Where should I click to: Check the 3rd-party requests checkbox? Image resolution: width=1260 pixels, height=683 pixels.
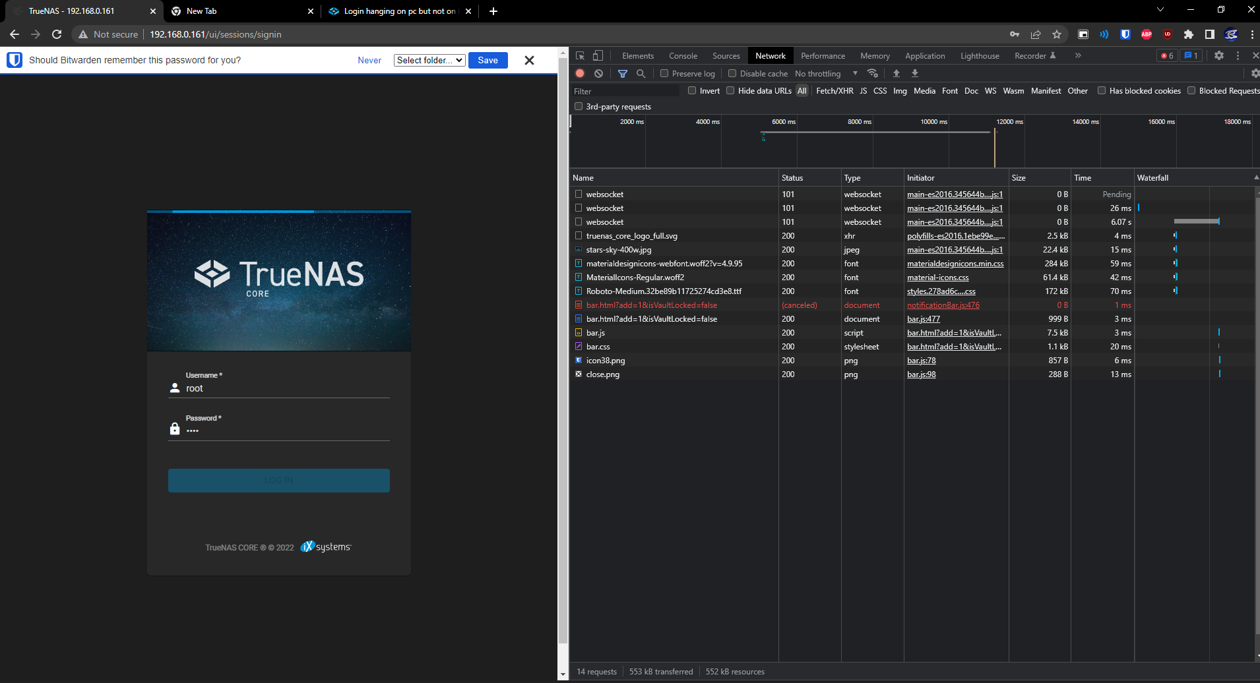click(579, 106)
